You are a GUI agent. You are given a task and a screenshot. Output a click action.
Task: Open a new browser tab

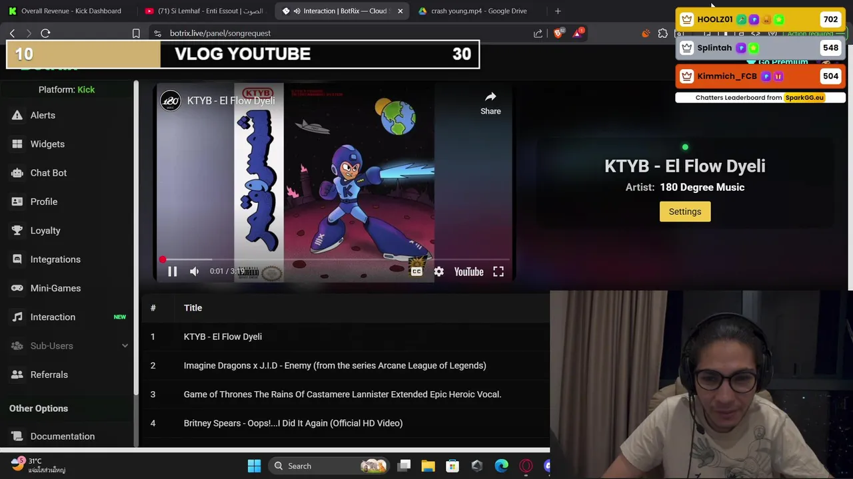coord(558,11)
